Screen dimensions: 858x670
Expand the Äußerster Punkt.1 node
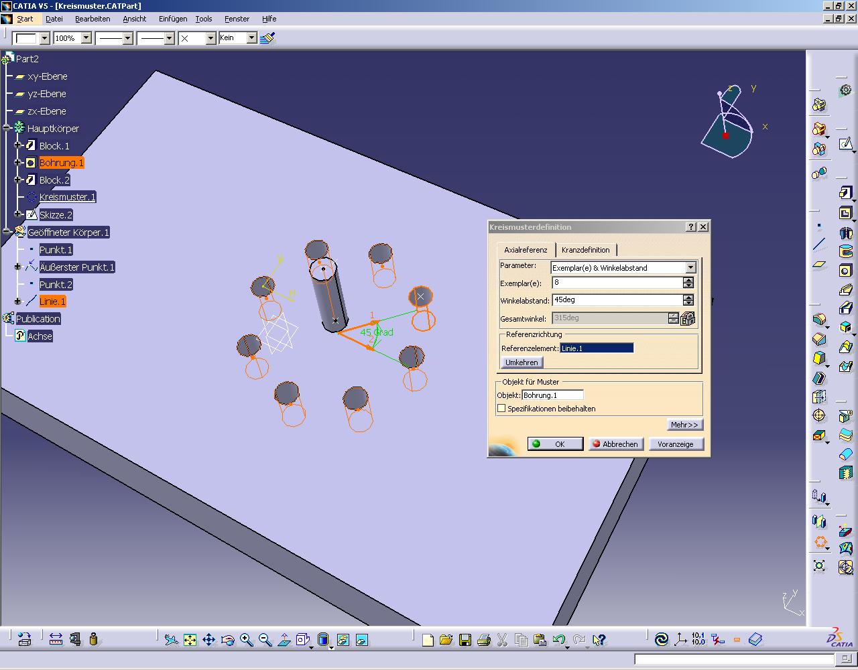[18, 267]
